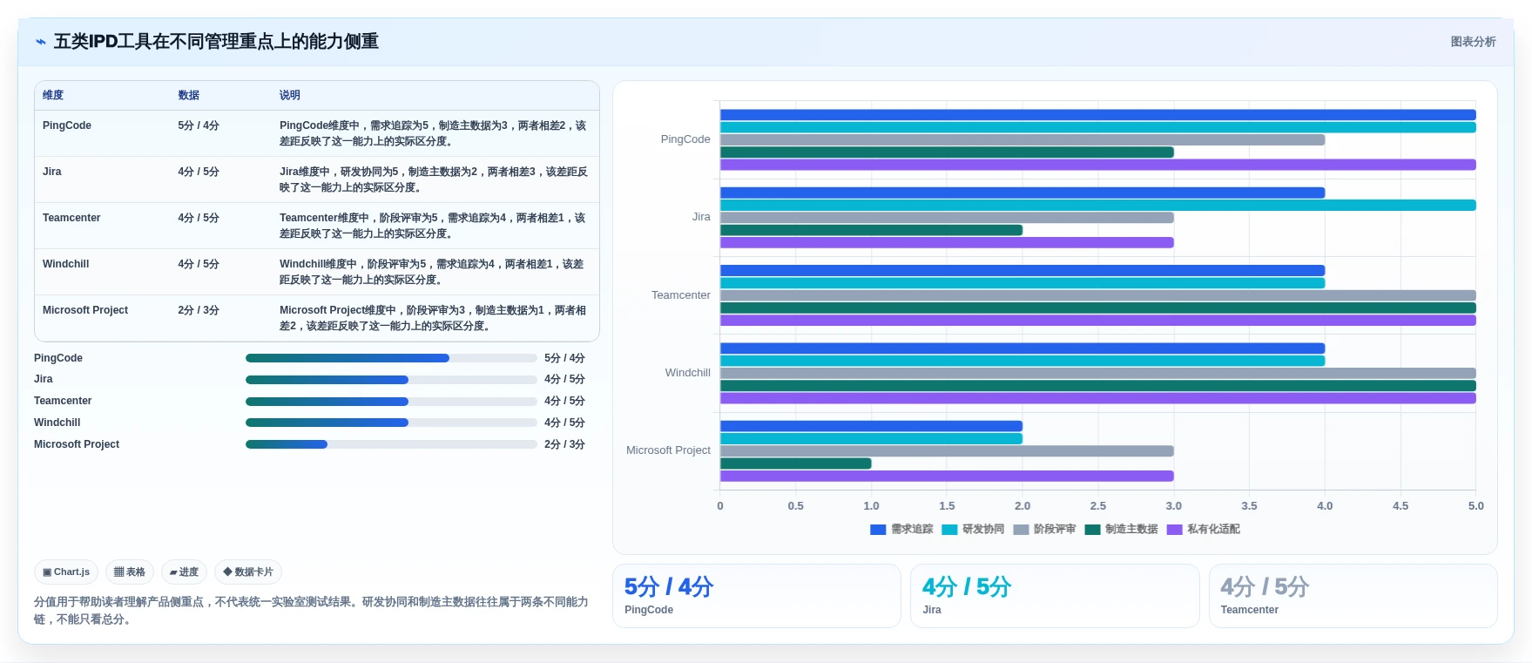Select the PingCode table row name
The image size is (1532, 663).
[x=67, y=125]
